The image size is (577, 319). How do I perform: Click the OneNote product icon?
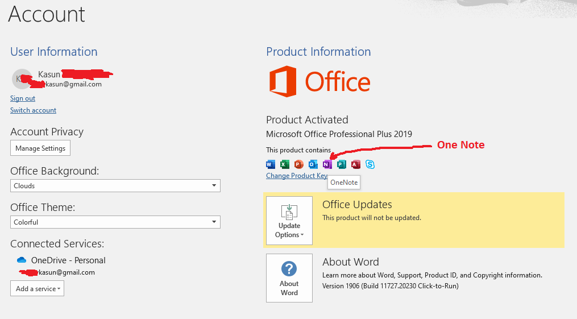[327, 164]
